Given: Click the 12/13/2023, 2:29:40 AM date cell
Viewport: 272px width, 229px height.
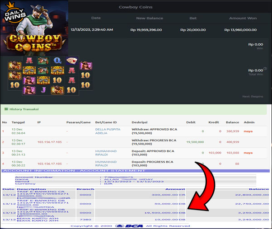Looking at the screenshot, I should pyautogui.click(x=92, y=30).
